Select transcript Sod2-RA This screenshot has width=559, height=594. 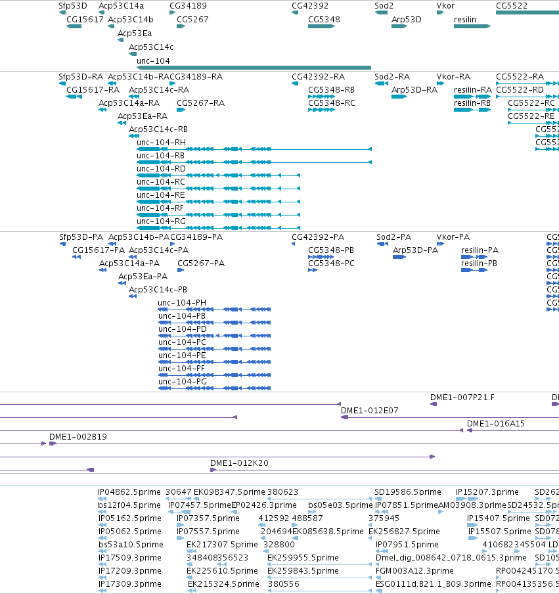(382, 83)
